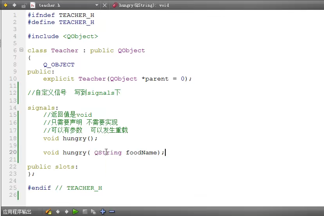Click the attach debugger icon in output pane
The width and height of the screenshot is (324, 216).
coord(93,212)
